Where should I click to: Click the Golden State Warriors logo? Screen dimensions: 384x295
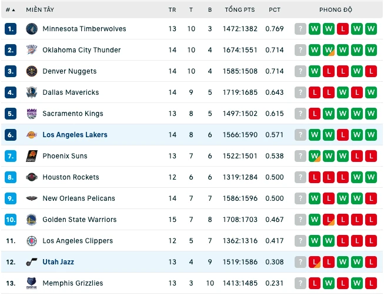pos(32,220)
